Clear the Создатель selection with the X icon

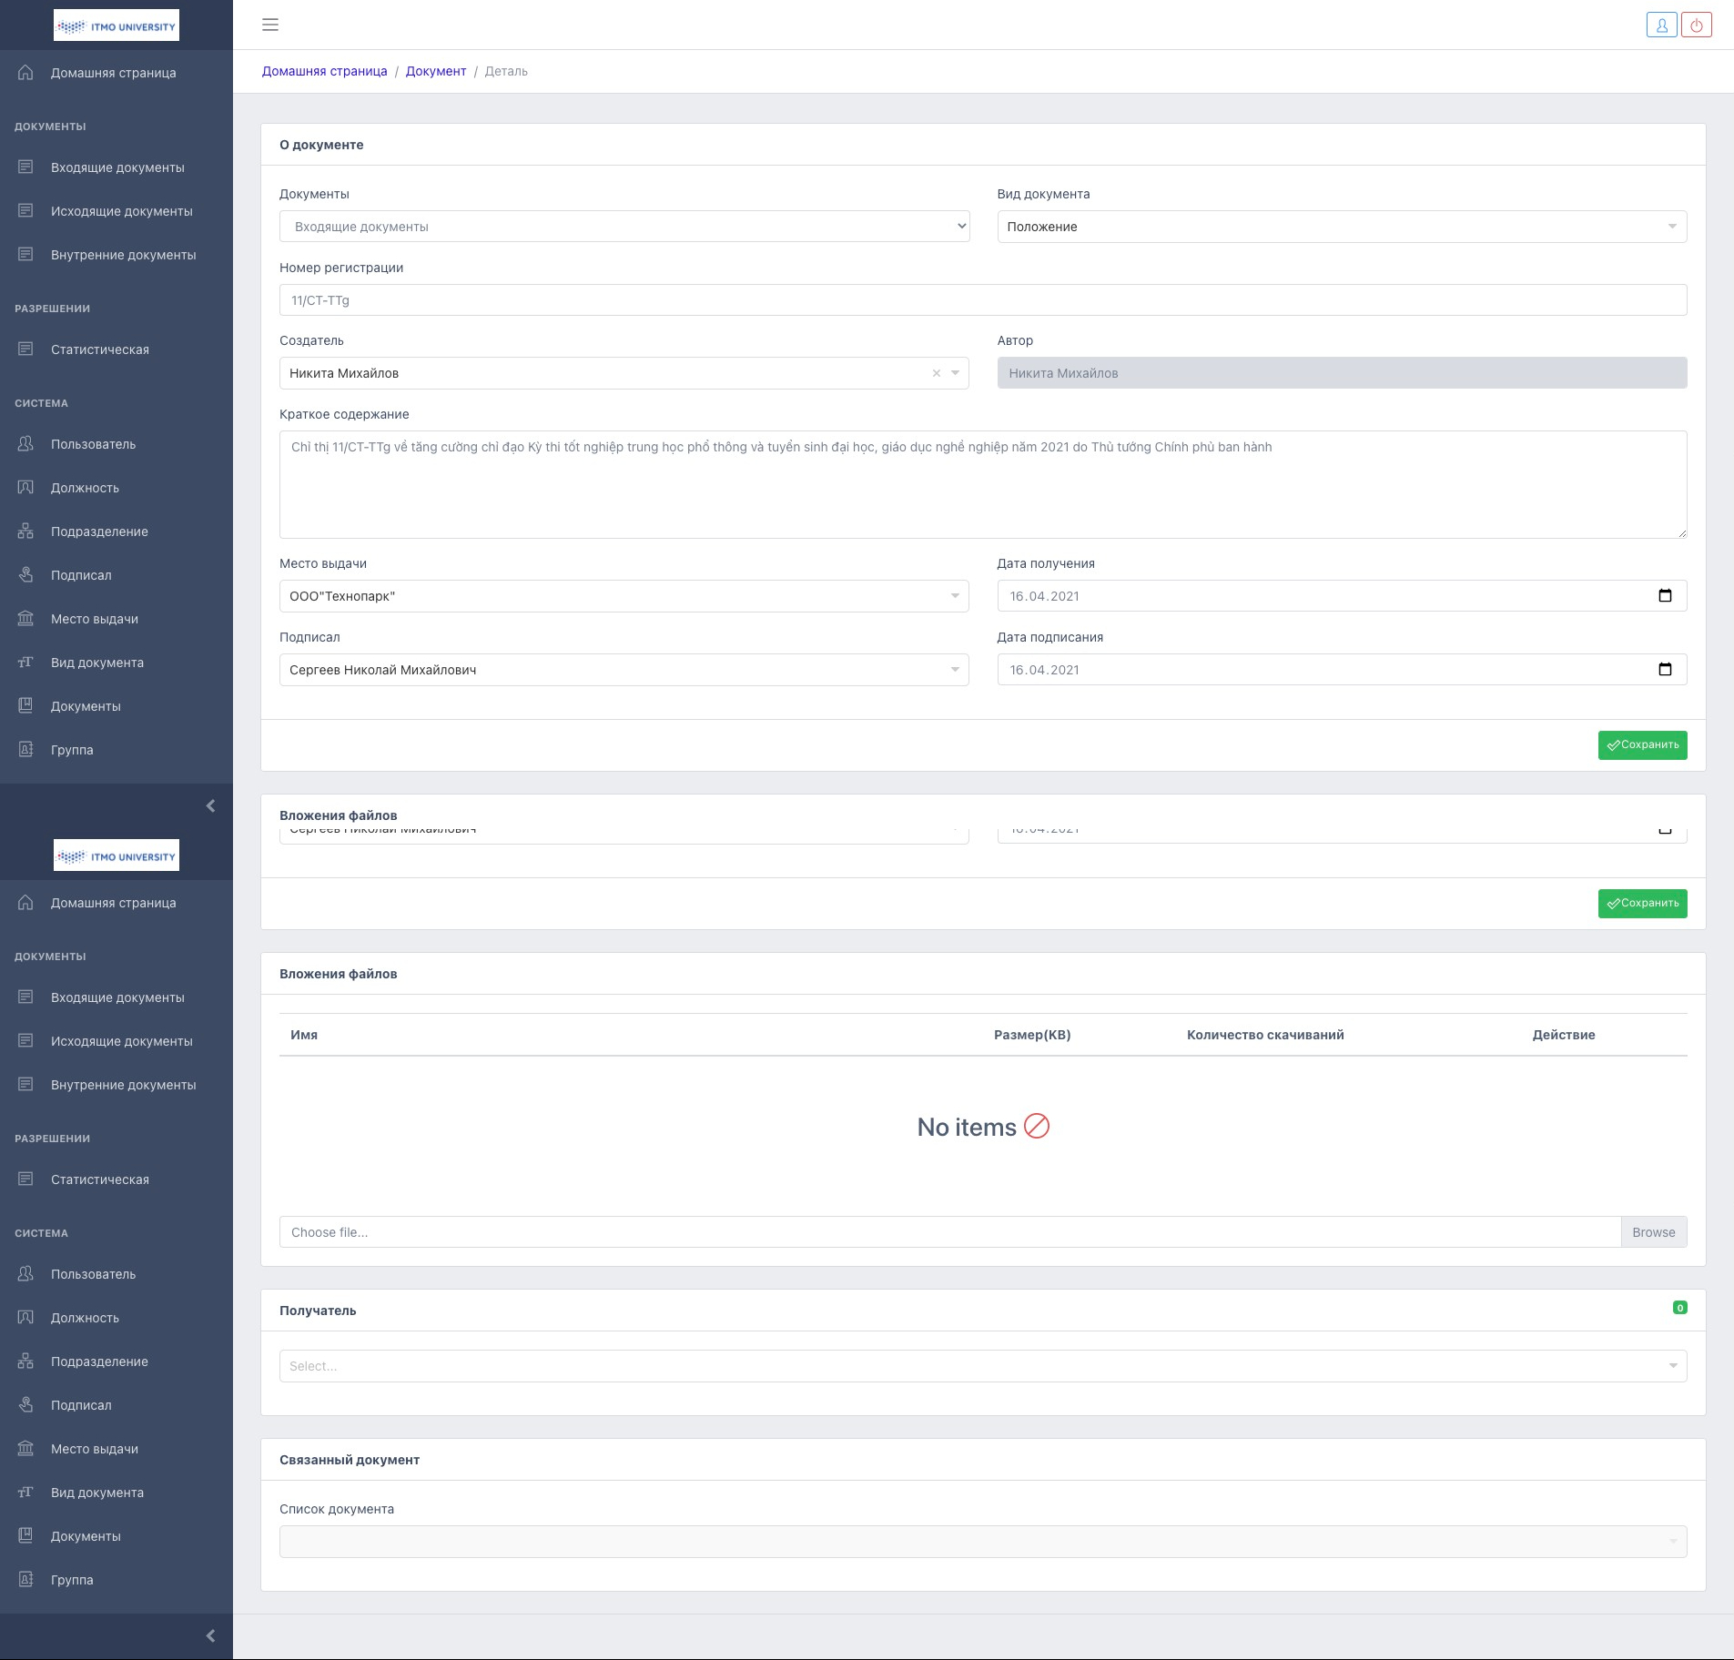[x=936, y=373]
